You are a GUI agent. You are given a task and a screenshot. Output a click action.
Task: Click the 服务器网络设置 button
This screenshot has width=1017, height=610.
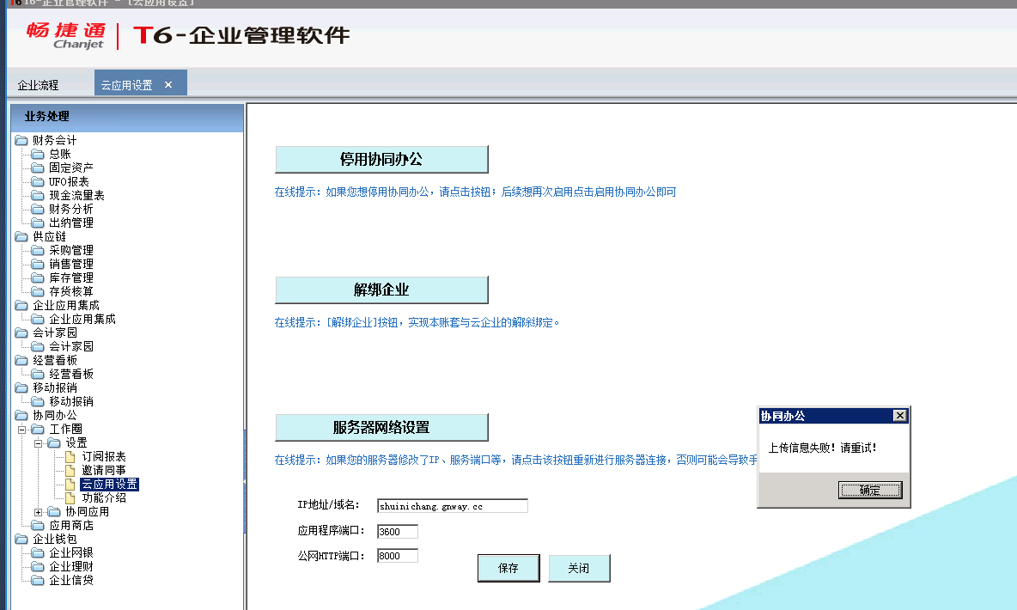click(381, 427)
